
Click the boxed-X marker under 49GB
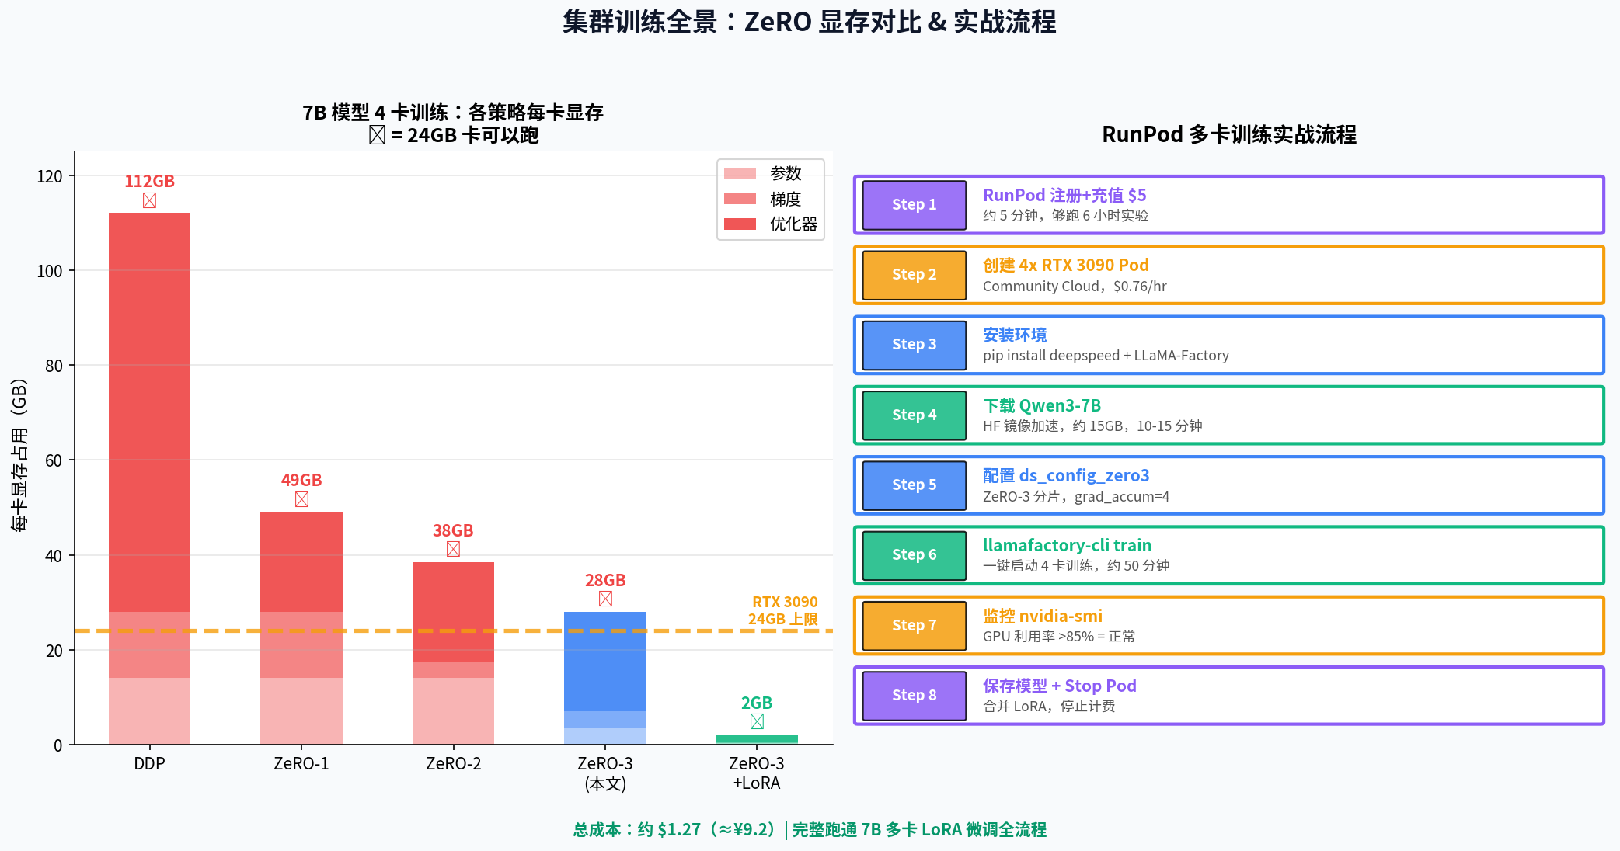click(301, 499)
